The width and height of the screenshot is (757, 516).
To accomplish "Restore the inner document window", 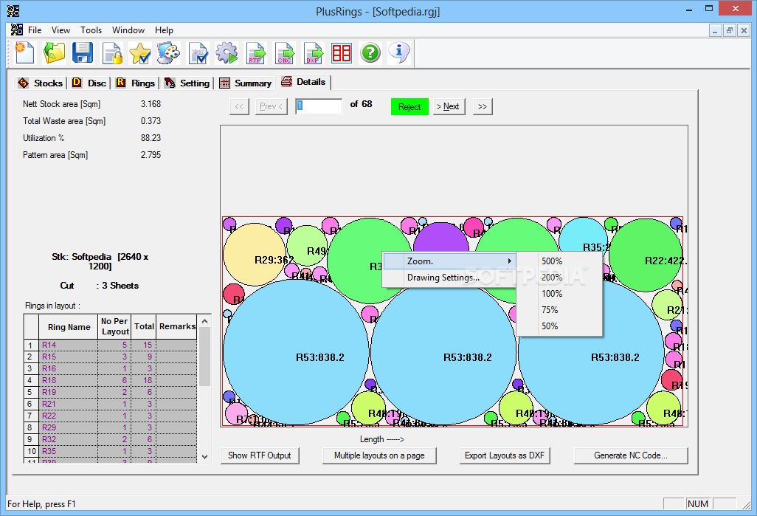I will point(730,30).
